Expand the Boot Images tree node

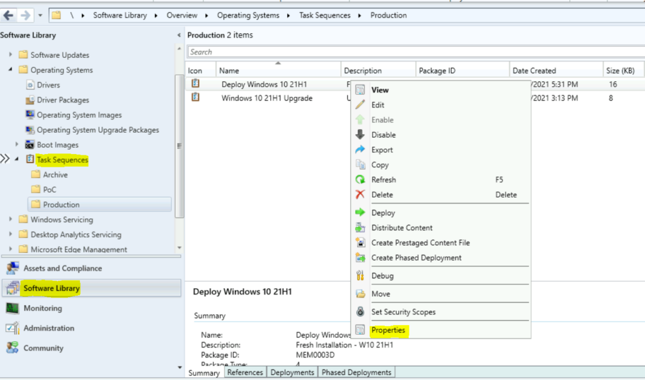(x=17, y=144)
